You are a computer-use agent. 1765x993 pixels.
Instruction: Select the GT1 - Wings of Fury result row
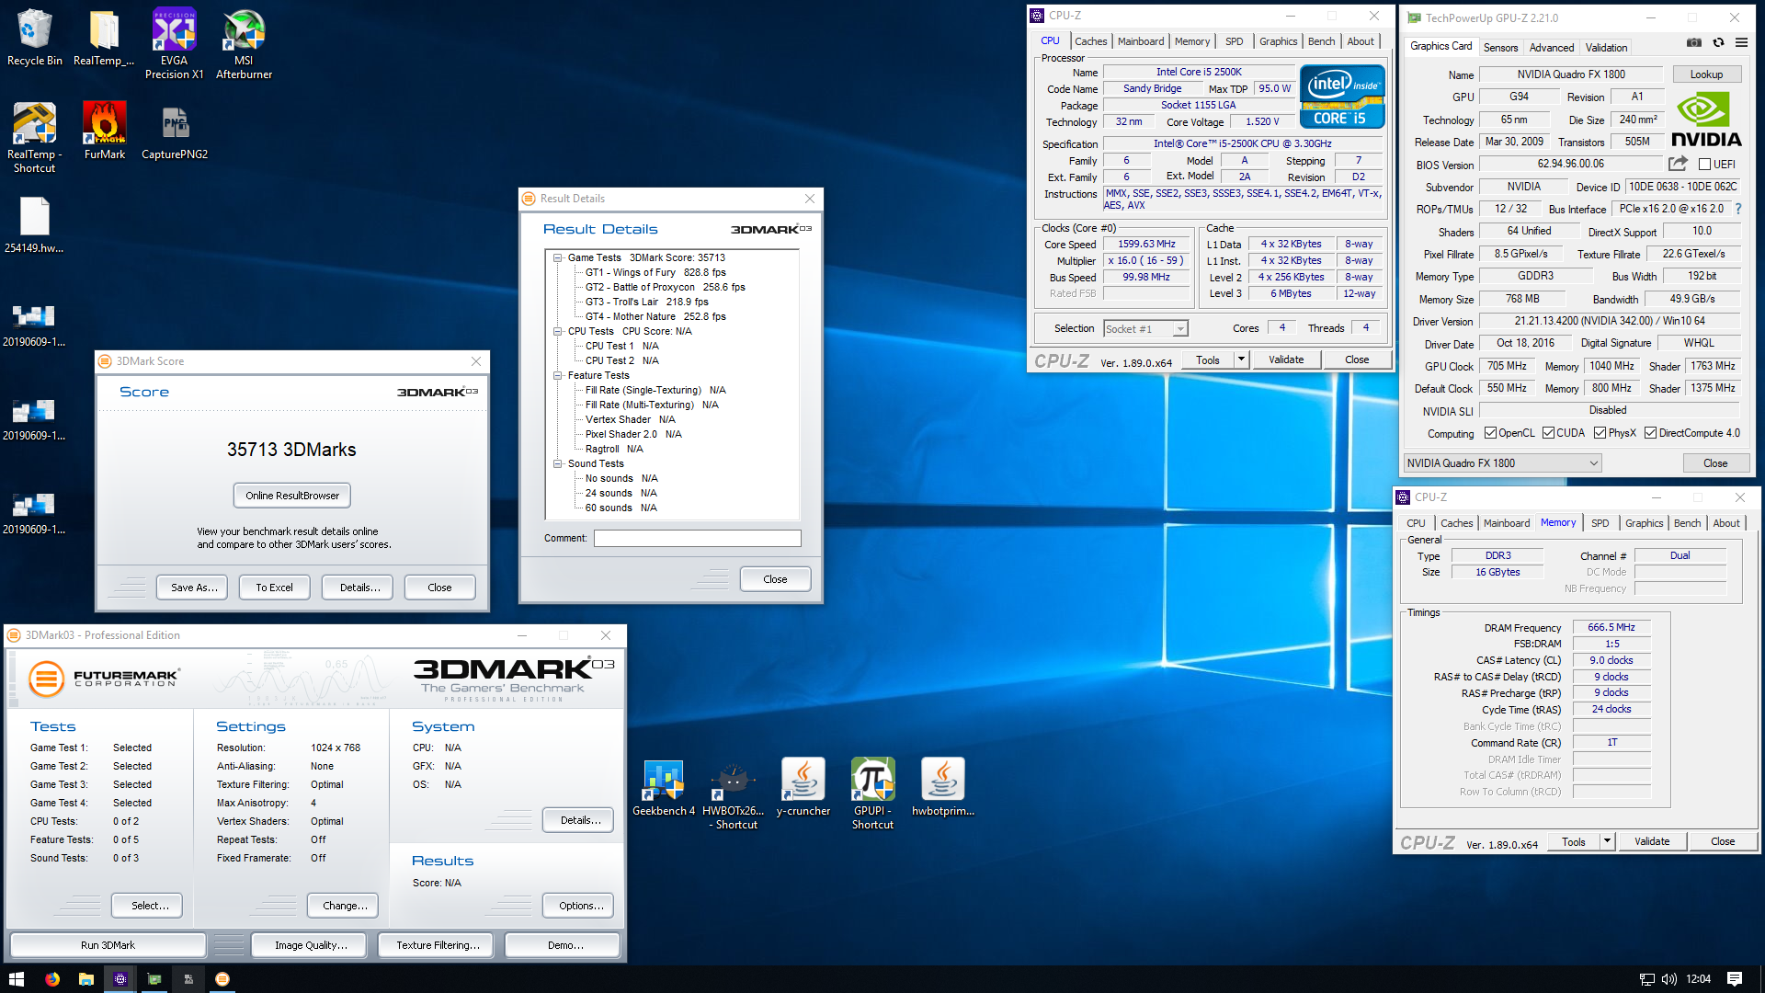[x=655, y=273]
